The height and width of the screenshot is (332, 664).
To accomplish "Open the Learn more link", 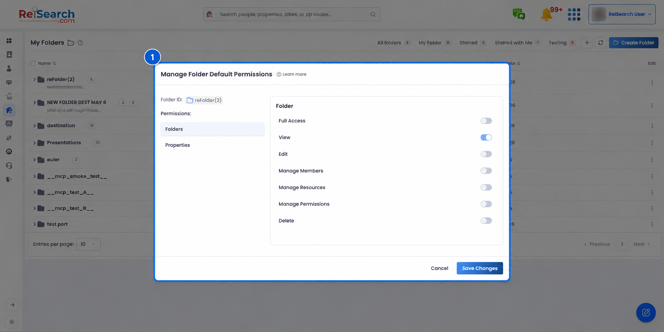I will pyautogui.click(x=292, y=74).
